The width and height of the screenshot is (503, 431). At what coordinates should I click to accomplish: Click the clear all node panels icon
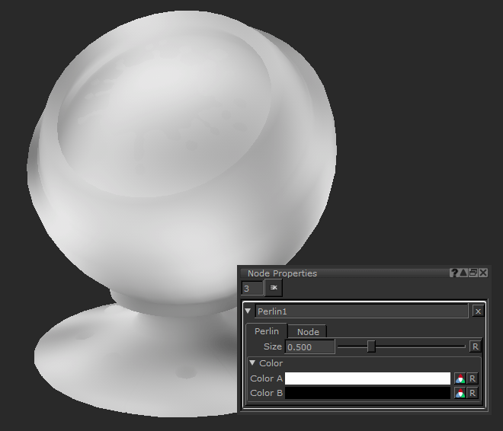click(x=273, y=288)
